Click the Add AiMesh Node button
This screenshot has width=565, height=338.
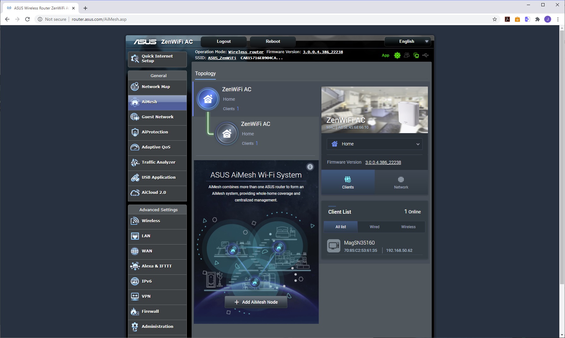(x=256, y=302)
